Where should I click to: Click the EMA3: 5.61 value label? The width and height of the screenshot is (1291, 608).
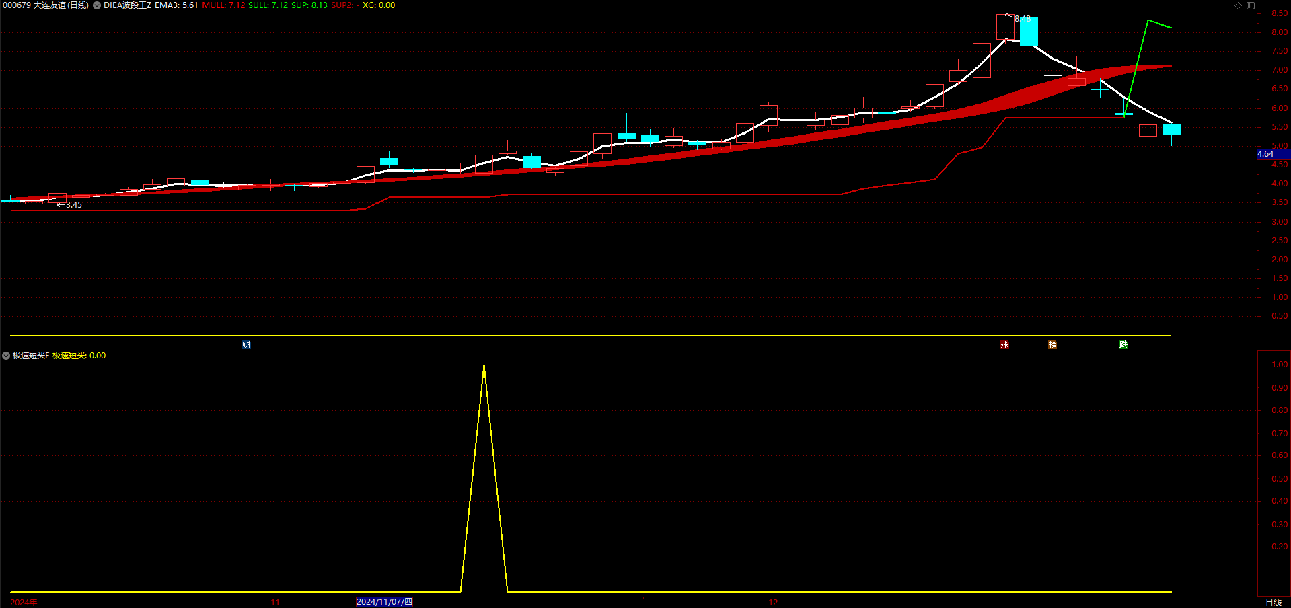(x=176, y=5)
